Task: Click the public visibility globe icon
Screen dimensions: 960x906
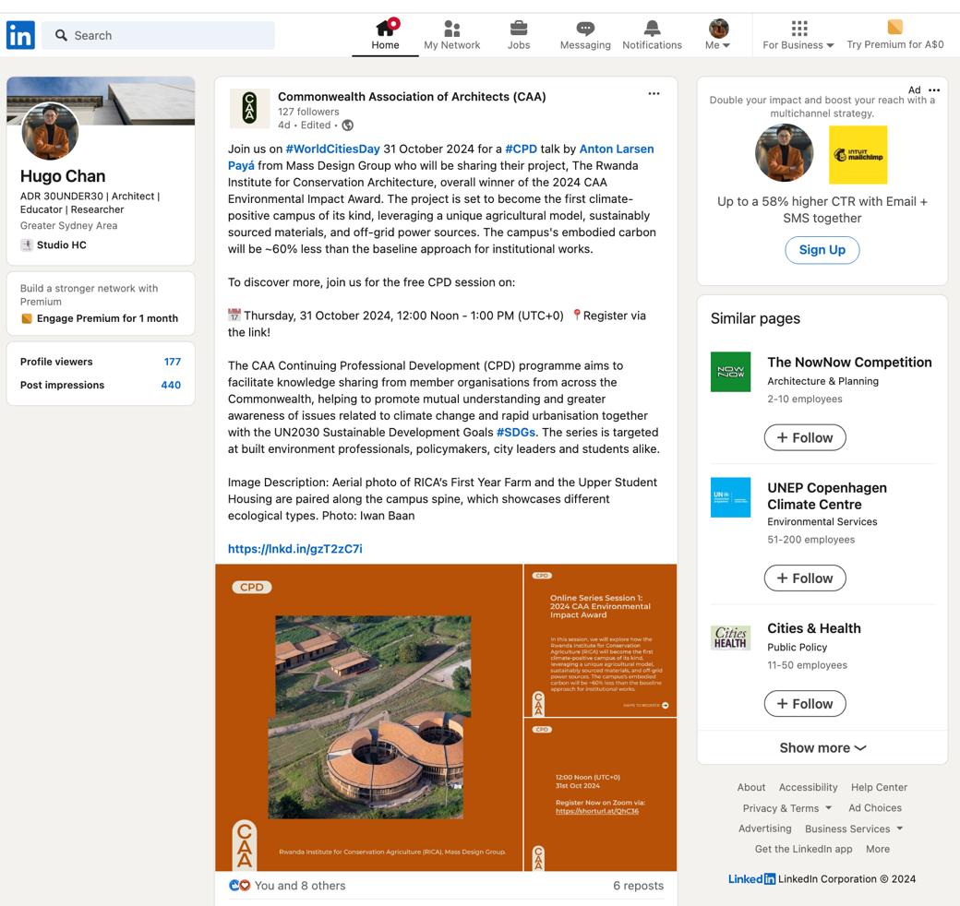Action: point(347,125)
